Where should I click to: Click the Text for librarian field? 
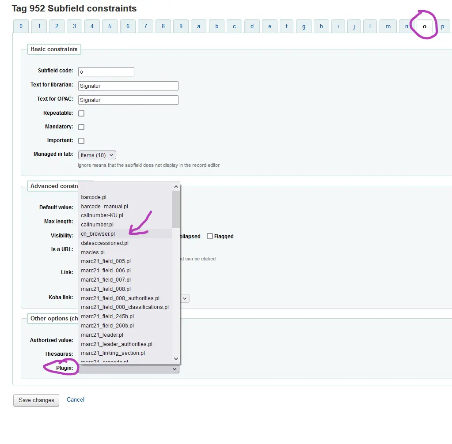pos(128,86)
